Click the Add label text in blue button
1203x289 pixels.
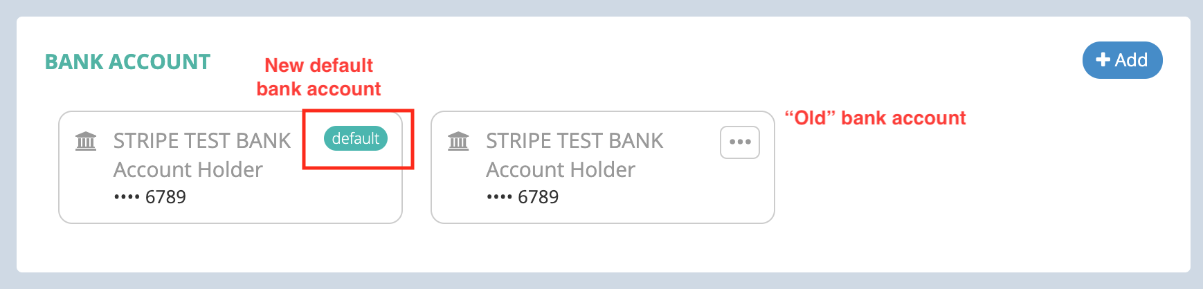coord(1131,60)
